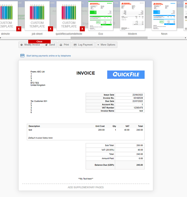Click the left arrow of the gallery scrollbar
187x197 pixels.
coord(1,38)
